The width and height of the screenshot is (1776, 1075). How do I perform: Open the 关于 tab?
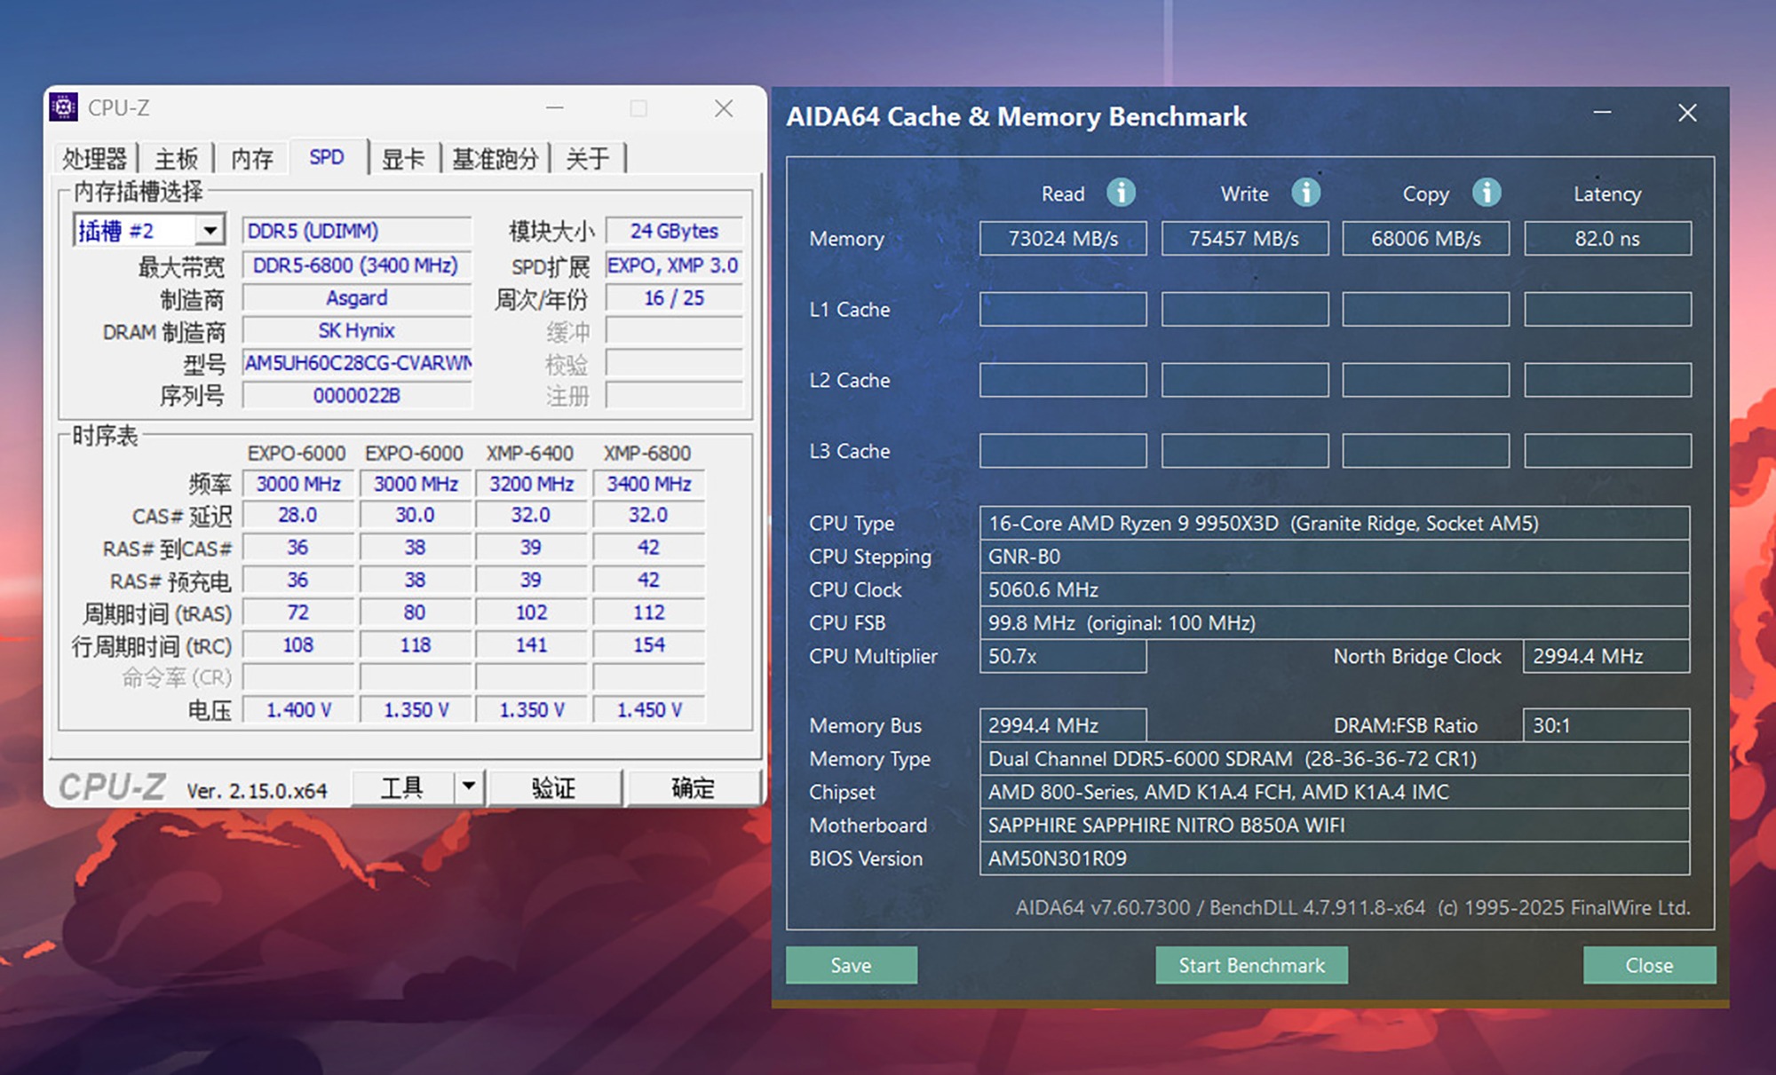tap(587, 159)
